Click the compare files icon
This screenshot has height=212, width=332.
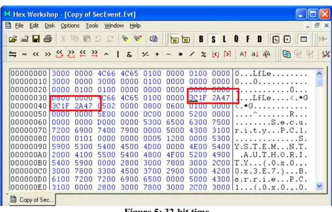click(286, 54)
